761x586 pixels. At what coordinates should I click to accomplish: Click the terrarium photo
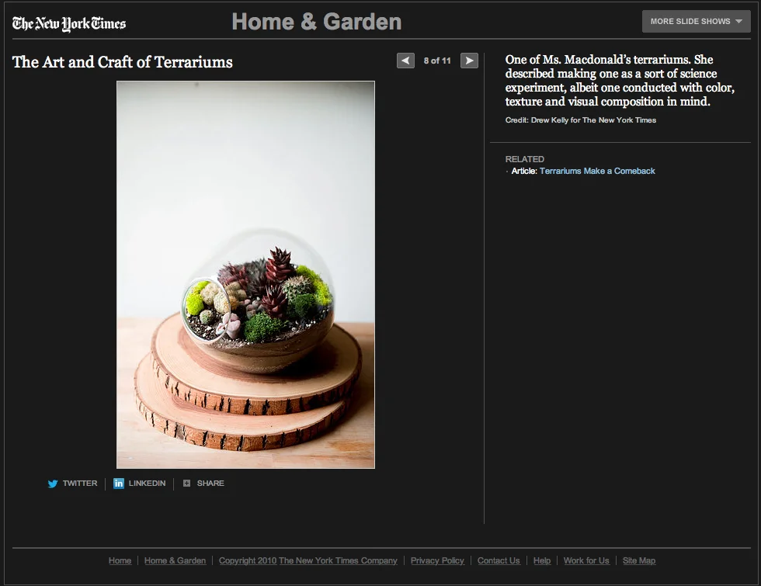[x=245, y=275]
